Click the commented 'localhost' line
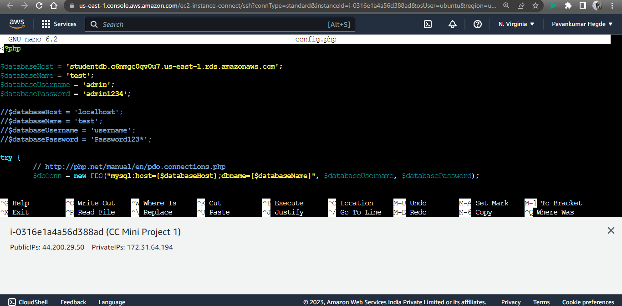The width and height of the screenshot is (622, 306). (61, 112)
